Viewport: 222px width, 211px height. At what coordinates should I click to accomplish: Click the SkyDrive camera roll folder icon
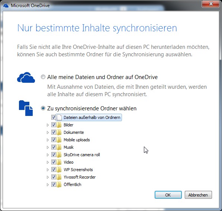pyautogui.click(x=59, y=155)
